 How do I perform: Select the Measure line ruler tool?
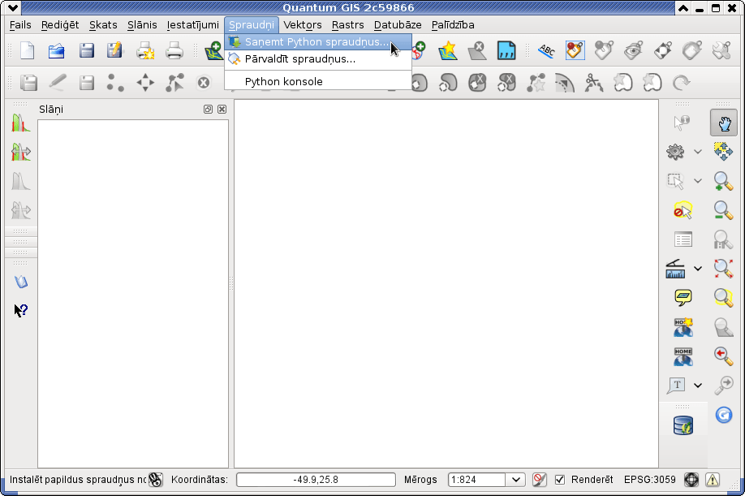(x=675, y=269)
